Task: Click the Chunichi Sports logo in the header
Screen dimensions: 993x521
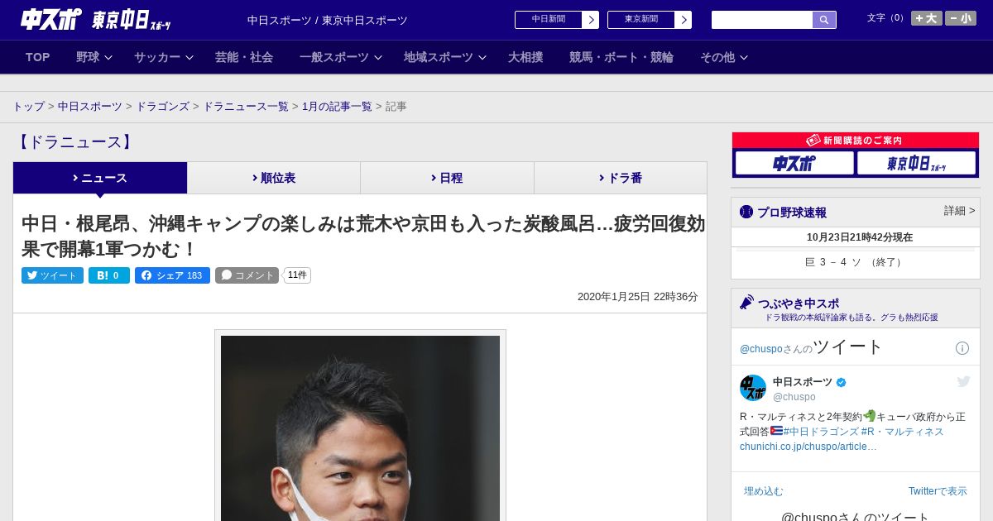Action: (51, 19)
